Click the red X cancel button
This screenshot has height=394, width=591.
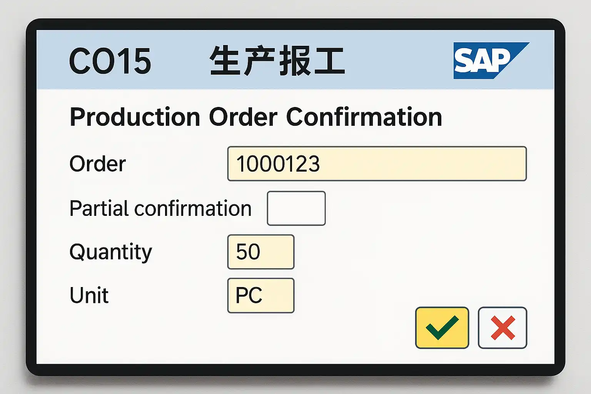(502, 328)
